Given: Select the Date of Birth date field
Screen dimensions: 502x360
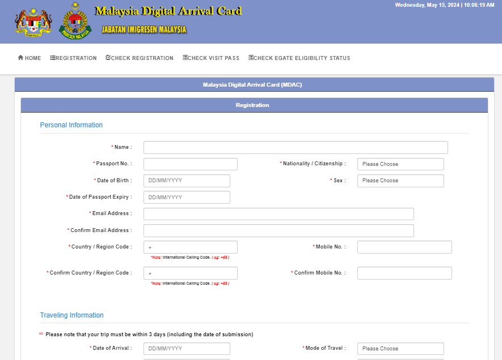Looking at the screenshot, I should point(186,180).
